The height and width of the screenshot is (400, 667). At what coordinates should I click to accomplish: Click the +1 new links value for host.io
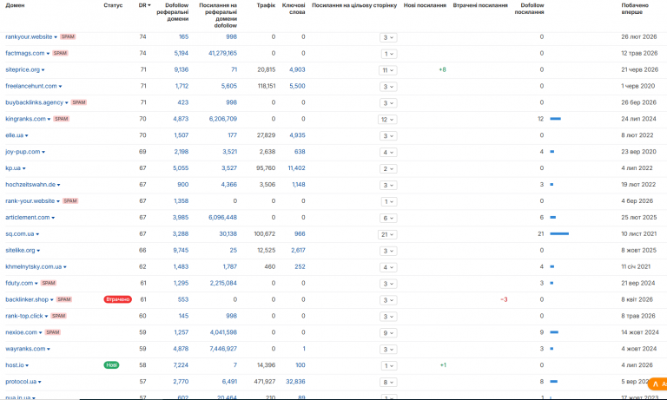[443, 365]
